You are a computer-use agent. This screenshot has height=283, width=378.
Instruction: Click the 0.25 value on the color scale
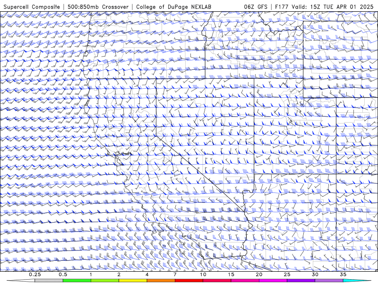pyautogui.click(x=35, y=275)
